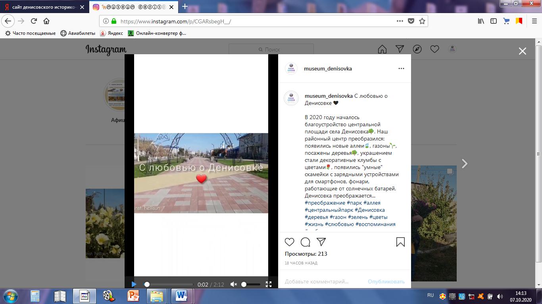Viewport: 542px width, 304px height.
Task: Click the address bar URL
Action: (x=175, y=21)
